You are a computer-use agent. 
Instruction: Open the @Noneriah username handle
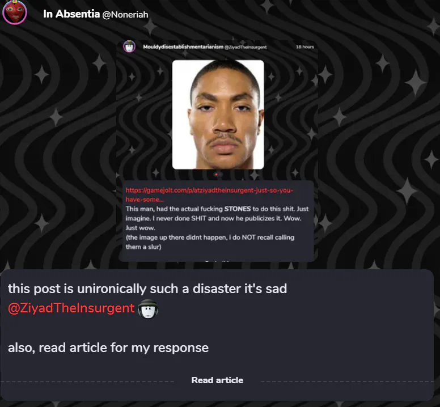pyautogui.click(x=125, y=15)
